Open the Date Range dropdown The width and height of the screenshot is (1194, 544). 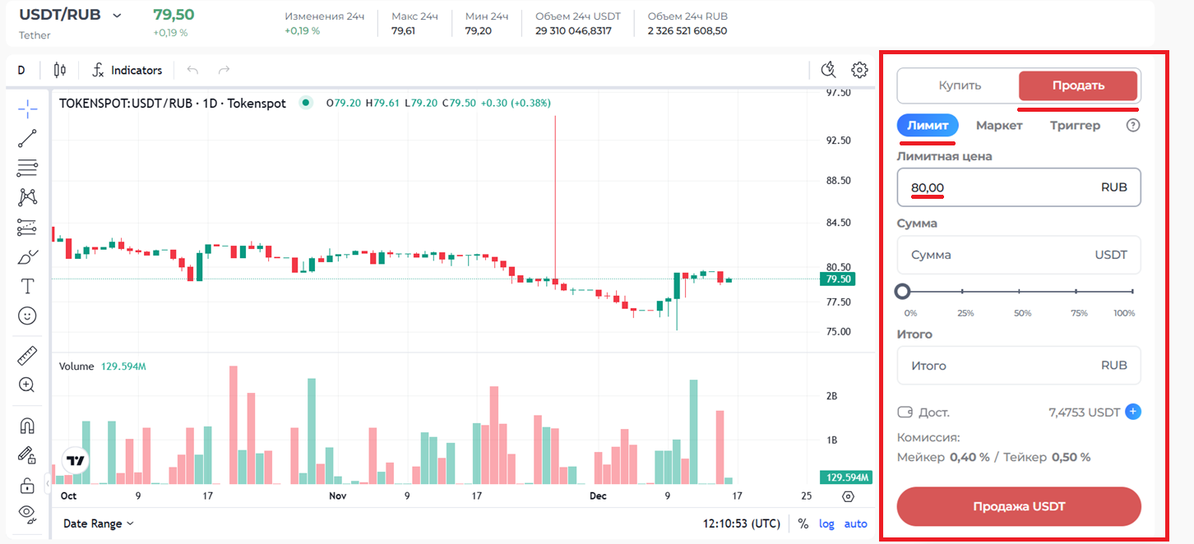click(98, 523)
